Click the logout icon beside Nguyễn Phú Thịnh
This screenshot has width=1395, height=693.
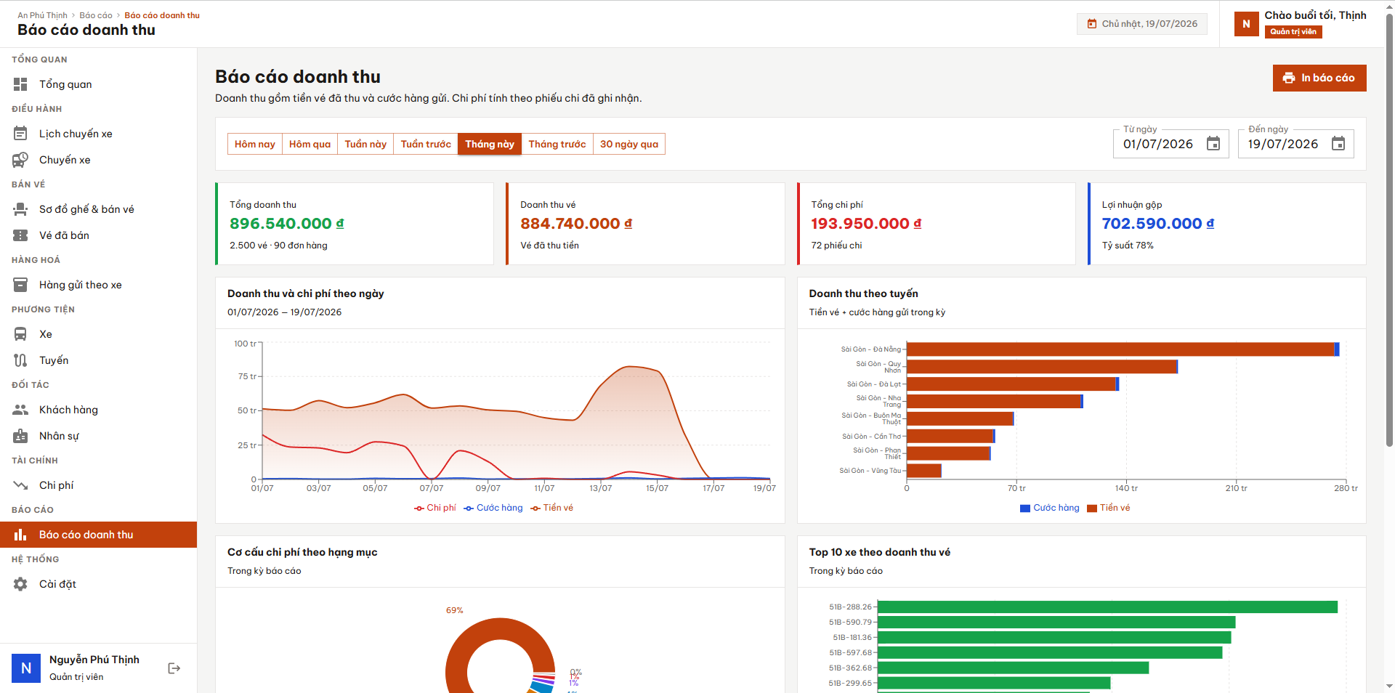click(174, 668)
